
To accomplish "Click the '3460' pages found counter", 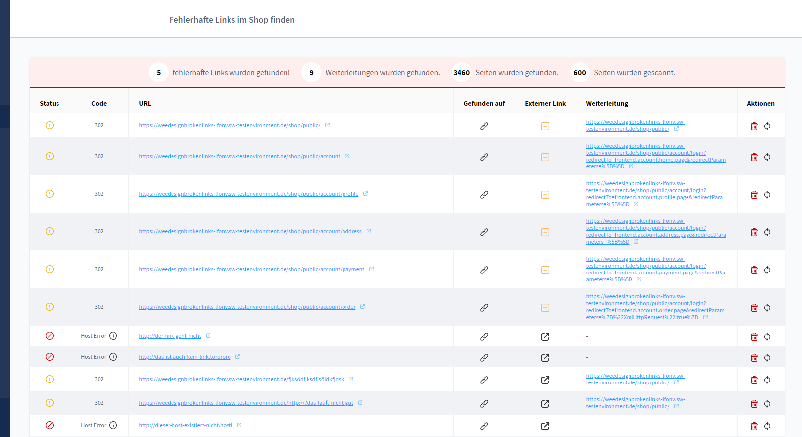I will 461,73.
